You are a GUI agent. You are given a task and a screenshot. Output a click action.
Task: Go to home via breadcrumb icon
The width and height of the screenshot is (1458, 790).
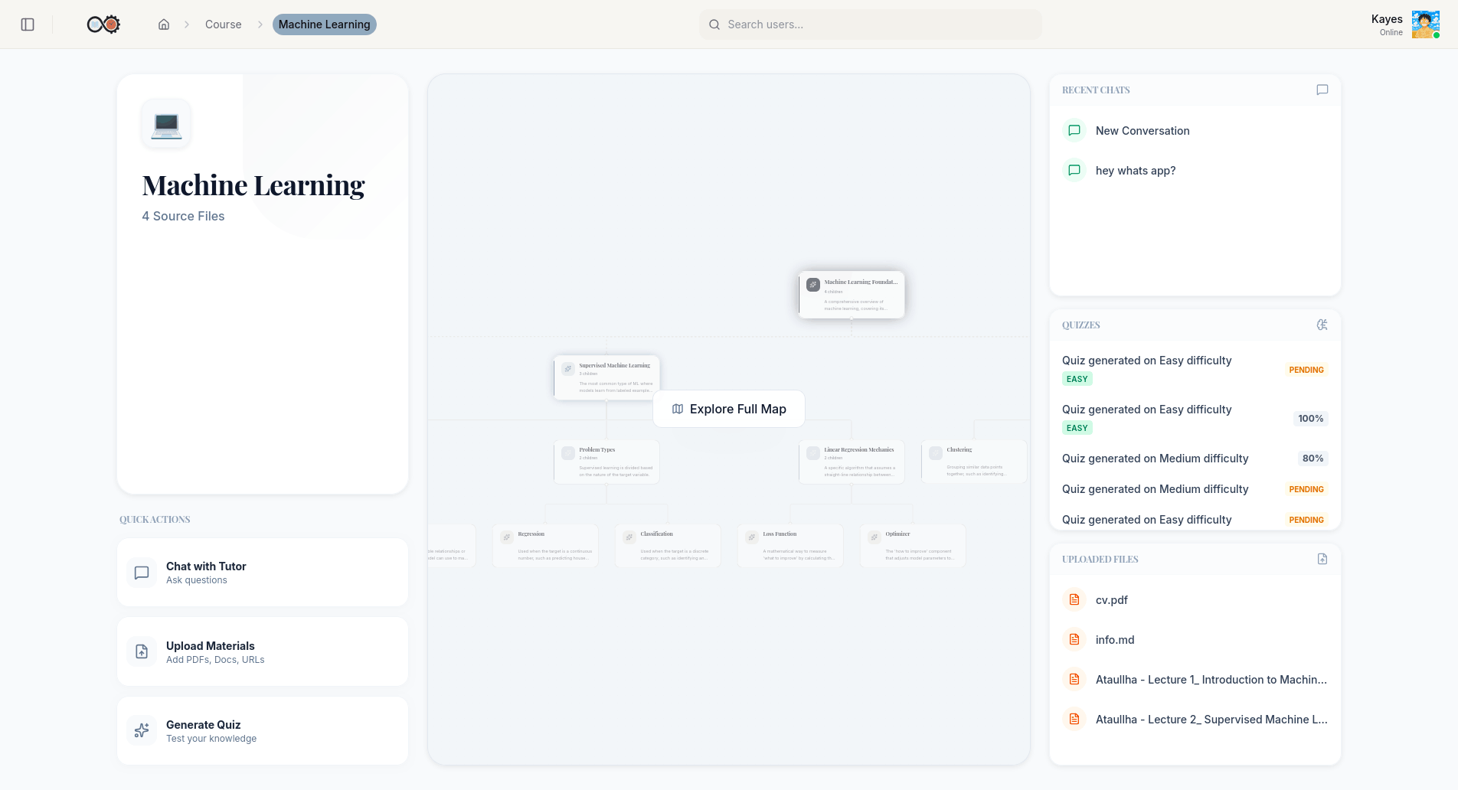(x=164, y=24)
